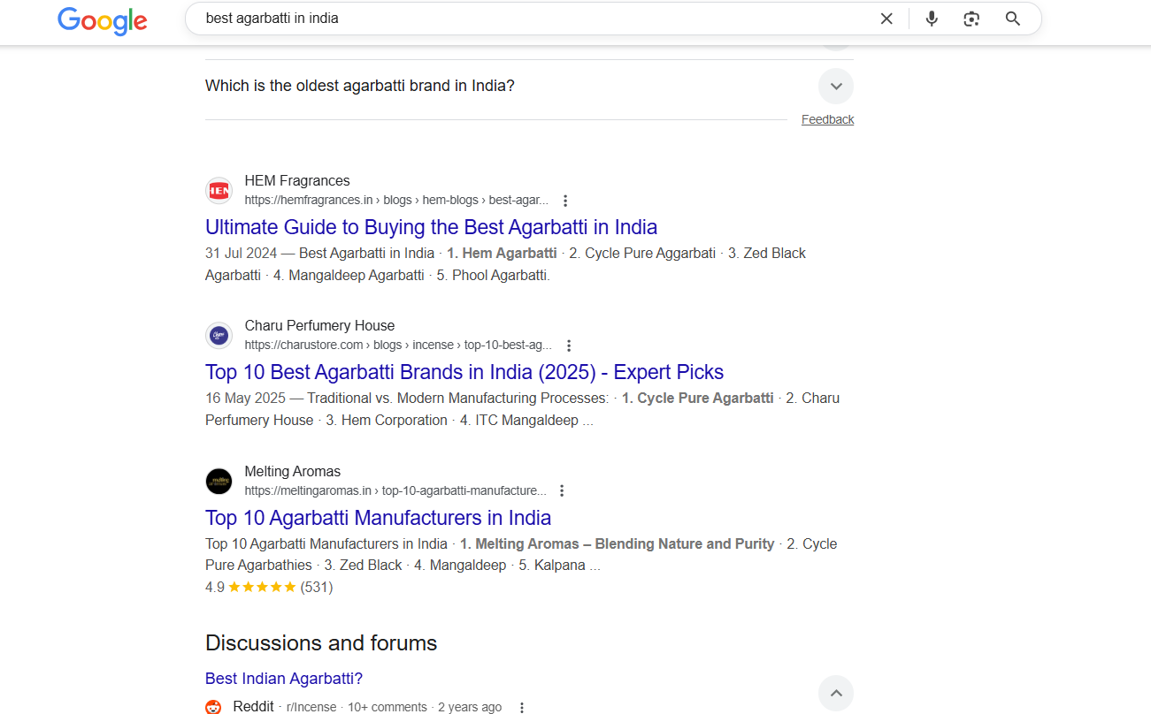
Task: Open Top 10 Best Agarbatti Brands link
Action: pos(464,372)
